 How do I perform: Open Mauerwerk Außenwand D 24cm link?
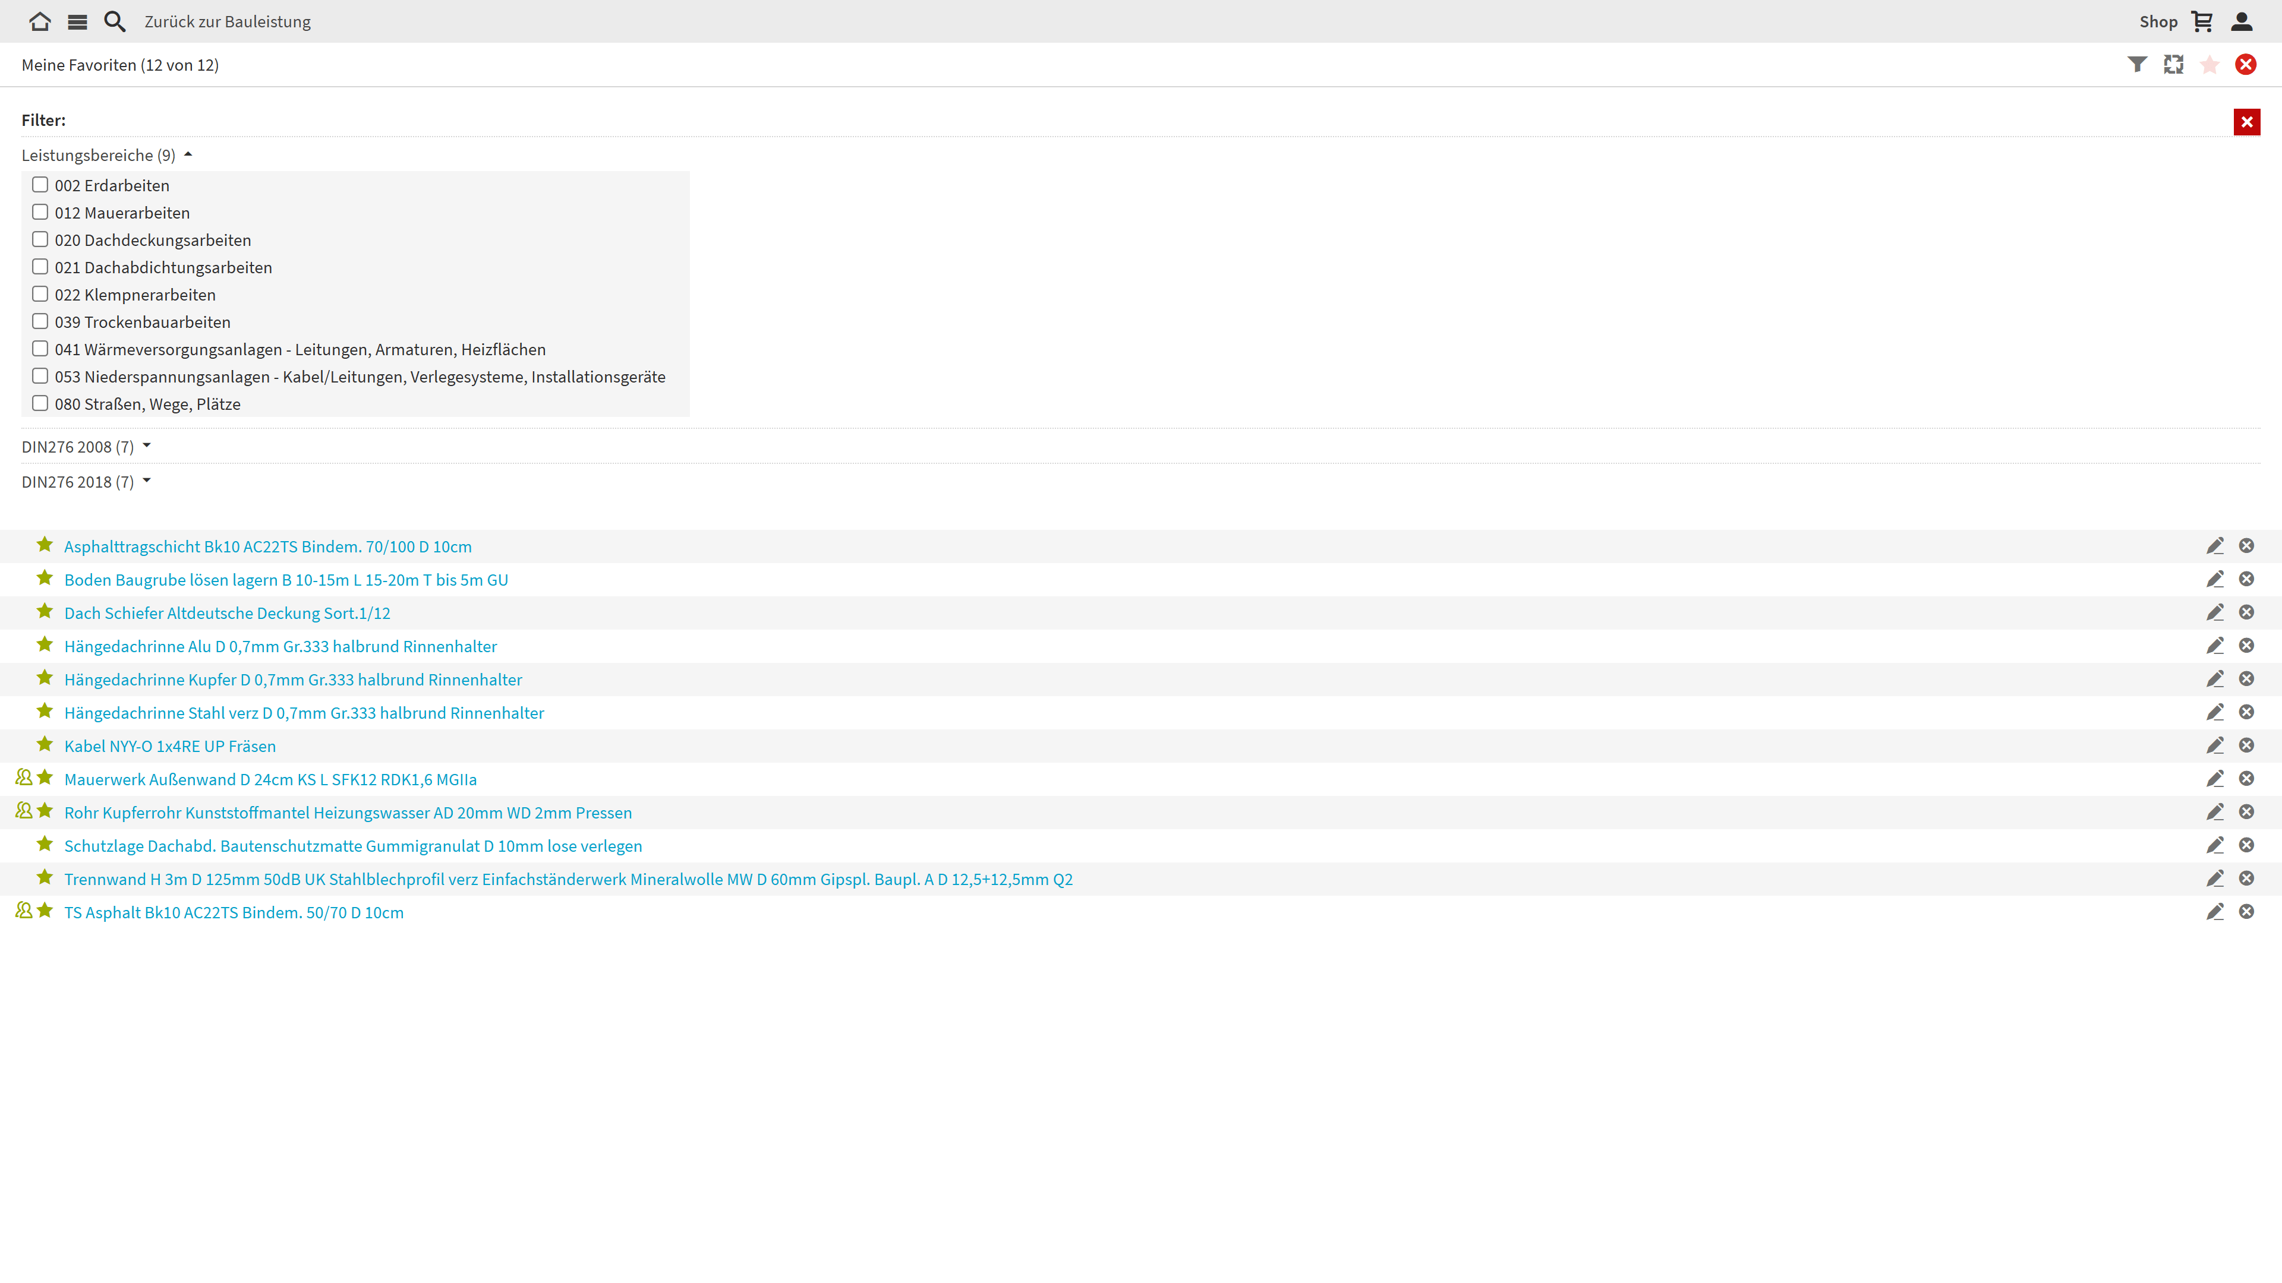coord(270,779)
